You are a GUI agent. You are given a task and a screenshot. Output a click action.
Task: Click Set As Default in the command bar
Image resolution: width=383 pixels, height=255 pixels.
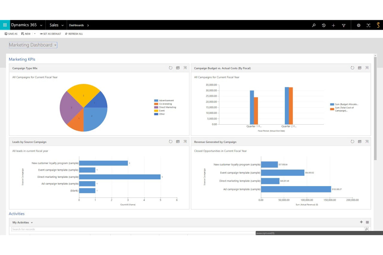(50, 34)
